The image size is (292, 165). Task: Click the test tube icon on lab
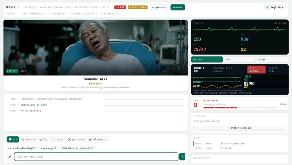[x=41, y=139]
